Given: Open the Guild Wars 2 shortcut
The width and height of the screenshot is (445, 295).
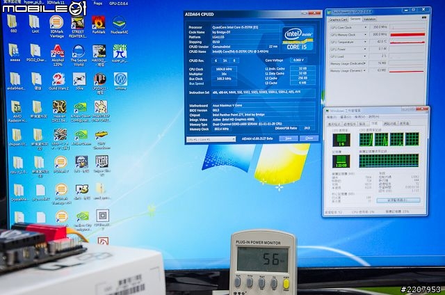Looking at the screenshot, I should [58, 81].
